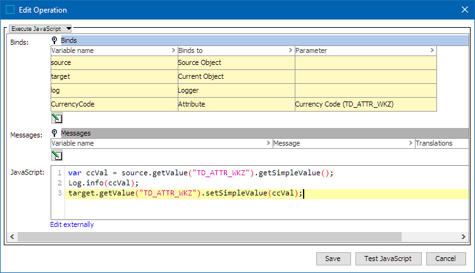This screenshot has width=475, height=273.
Task: Expand the Variable name column arrow in Binds
Action: click(x=173, y=50)
